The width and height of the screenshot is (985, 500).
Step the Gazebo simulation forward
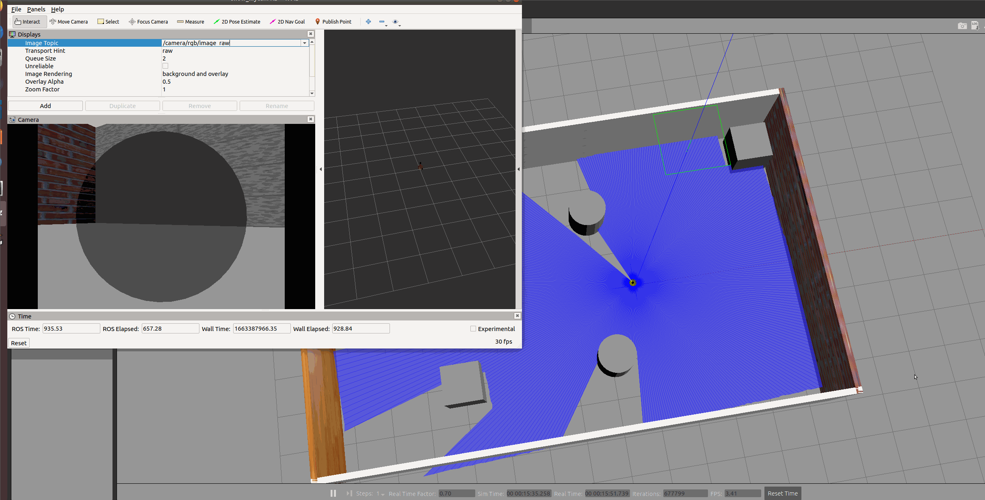point(349,493)
